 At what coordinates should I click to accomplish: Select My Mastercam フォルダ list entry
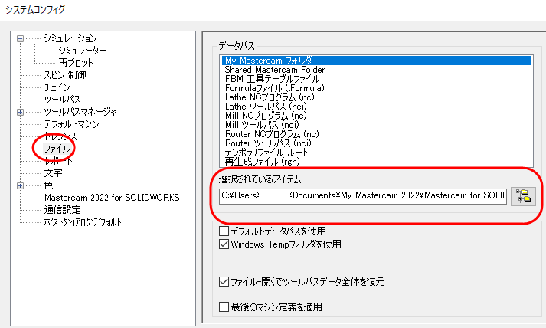click(x=376, y=61)
